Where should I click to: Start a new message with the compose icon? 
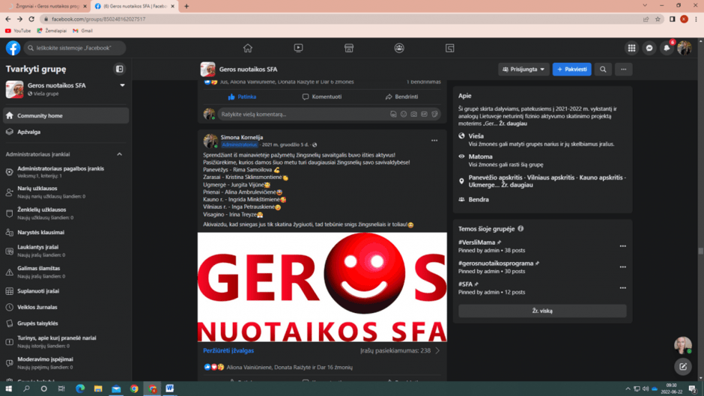(x=683, y=366)
